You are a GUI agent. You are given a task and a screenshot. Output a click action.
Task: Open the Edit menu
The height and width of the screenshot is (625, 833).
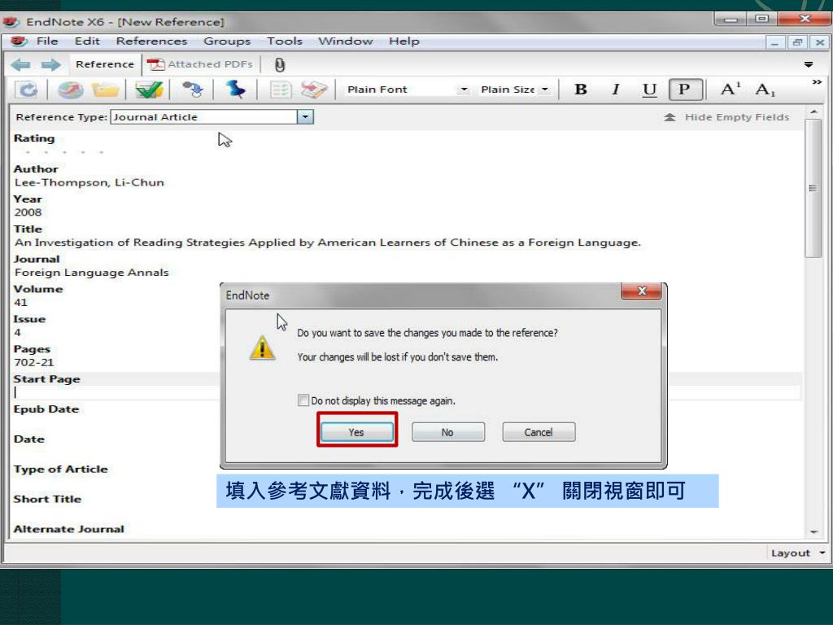[x=87, y=41]
